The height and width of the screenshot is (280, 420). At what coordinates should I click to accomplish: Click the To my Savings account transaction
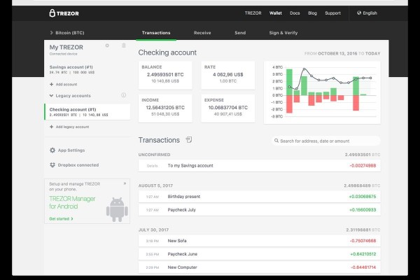click(x=259, y=166)
